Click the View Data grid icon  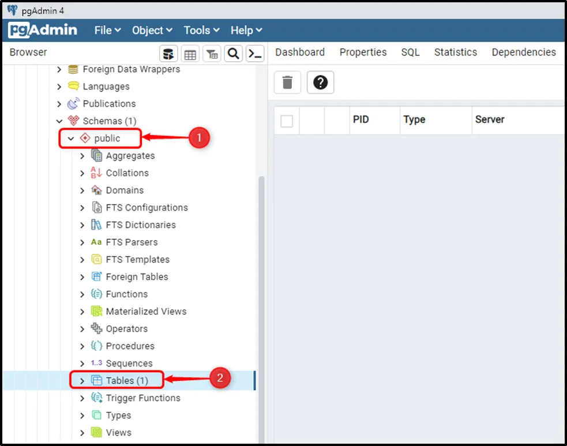tap(190, 54)
